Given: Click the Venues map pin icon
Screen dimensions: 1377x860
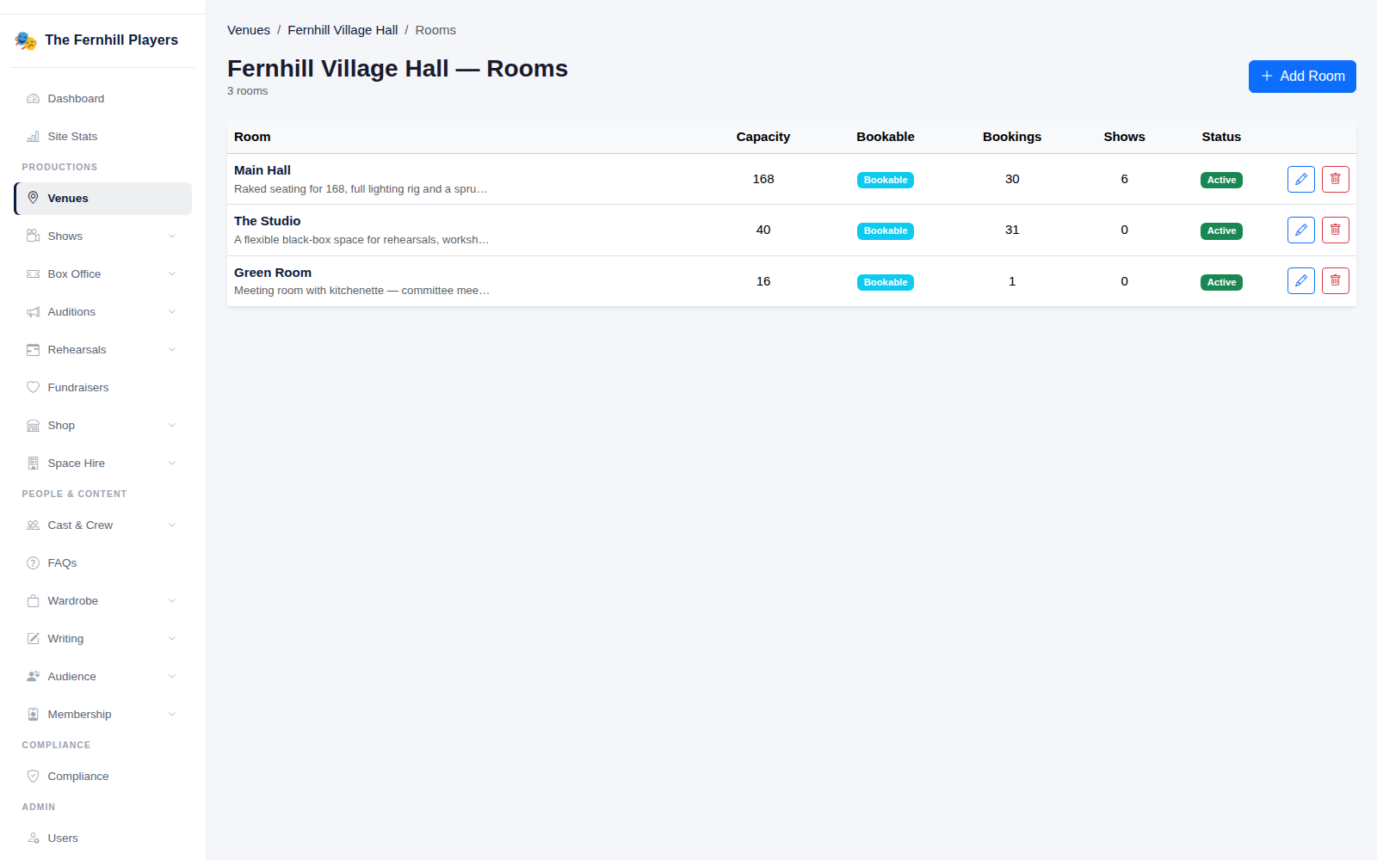Looking at the screenshot, I should (x=33, y=198).
